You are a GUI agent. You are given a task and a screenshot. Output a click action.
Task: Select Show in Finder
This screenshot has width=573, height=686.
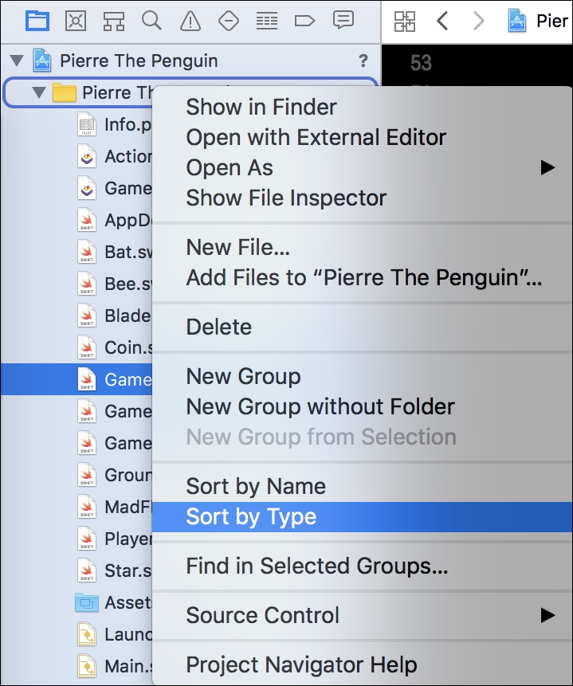click(x=261, y=106)
